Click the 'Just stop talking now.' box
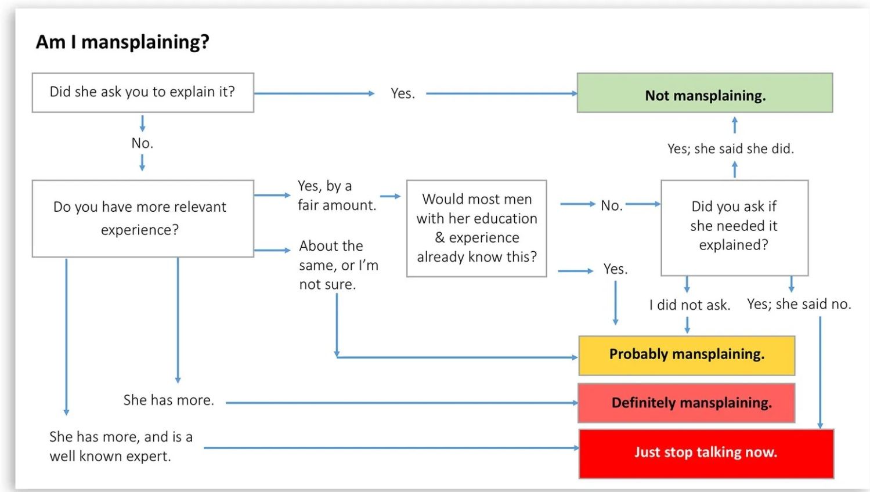Image resolution: width=870 pixels, height=492 pixels. [706, 454]
